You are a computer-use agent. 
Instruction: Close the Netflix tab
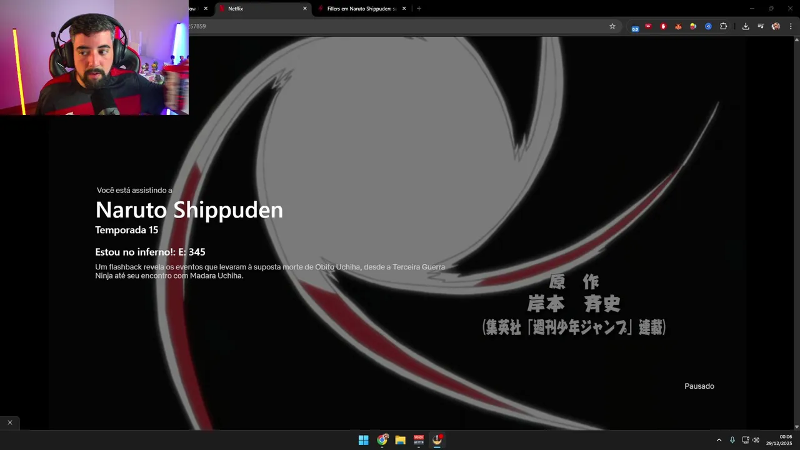click(x=305, y=9)
